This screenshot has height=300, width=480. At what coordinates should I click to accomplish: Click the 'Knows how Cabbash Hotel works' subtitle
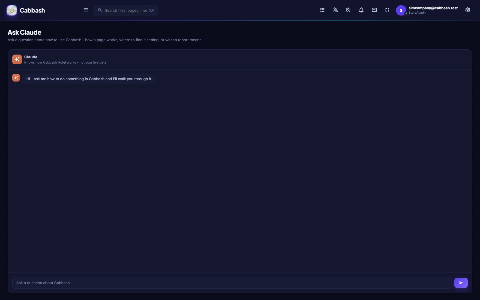pos(65,62)
